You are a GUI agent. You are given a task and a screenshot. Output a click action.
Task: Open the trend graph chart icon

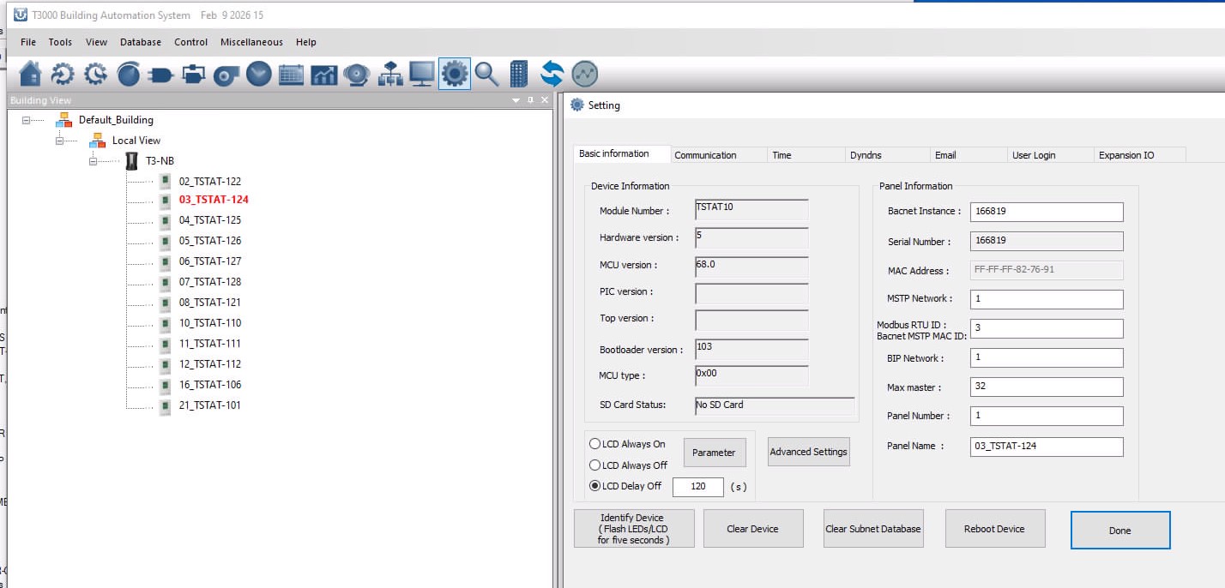(x=323, y=75)
